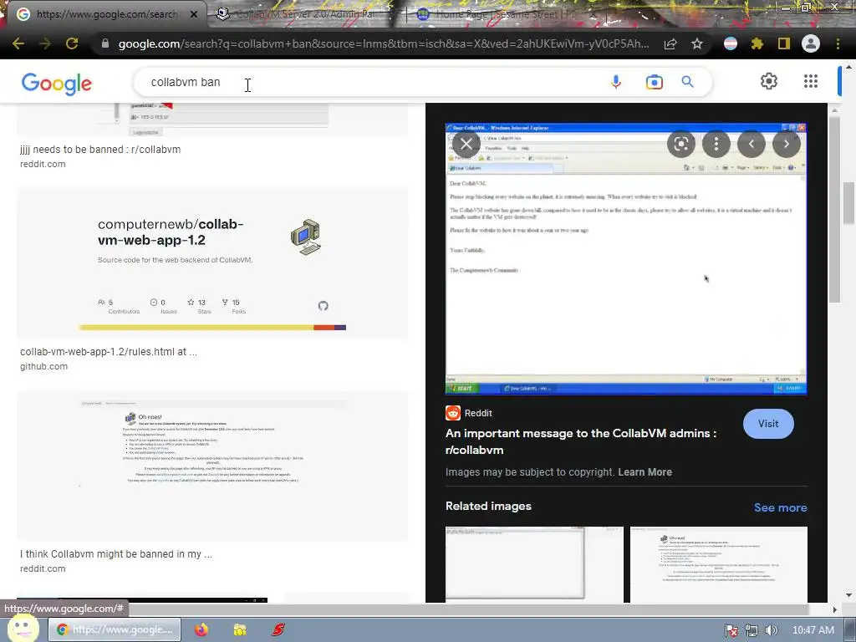
Task: Open the volume speaker tray icon
Action: pyautogui.click(x=771, y=630)
